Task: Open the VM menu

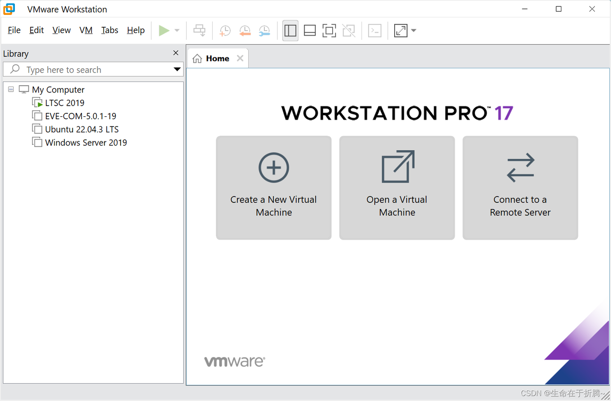Action: [86, 30]
